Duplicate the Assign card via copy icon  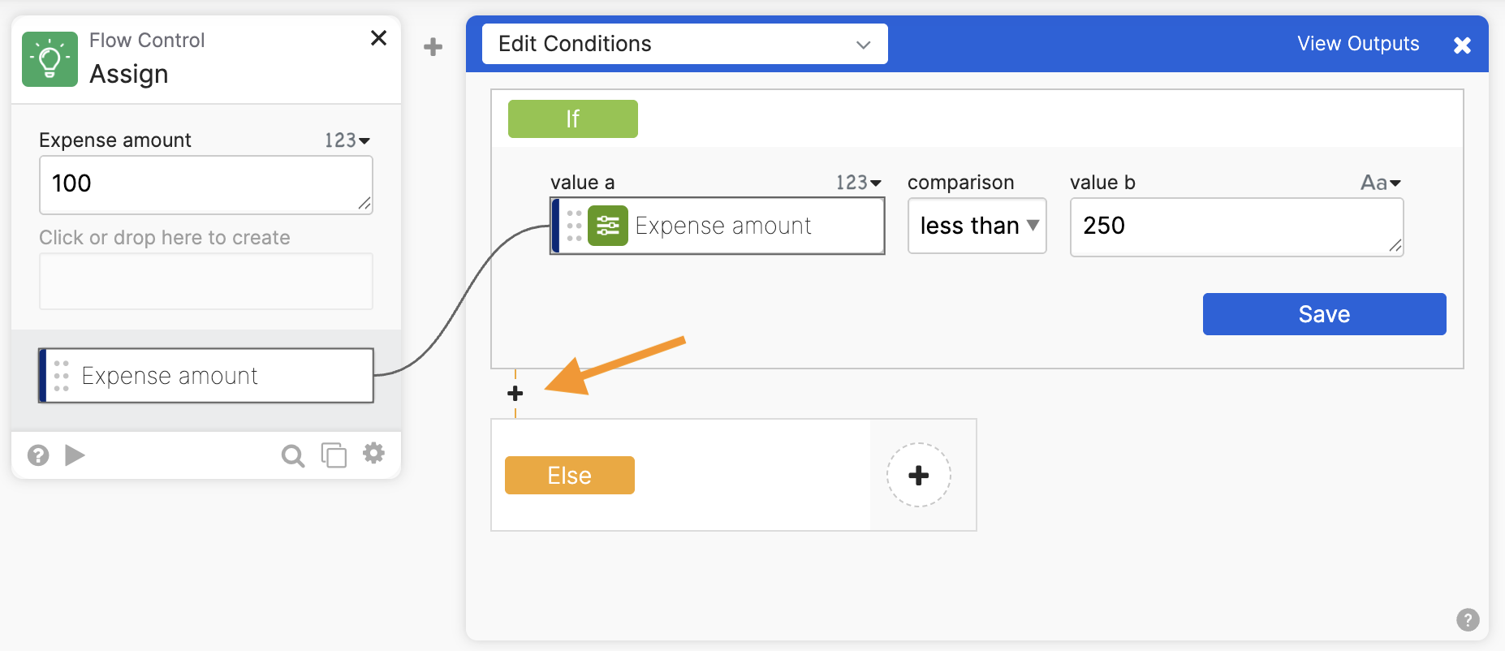click(334, 455)
